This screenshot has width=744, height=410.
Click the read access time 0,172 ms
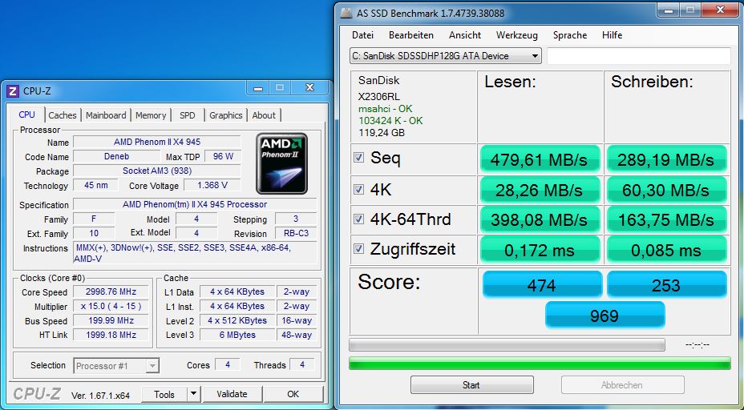tap(540, 250)
